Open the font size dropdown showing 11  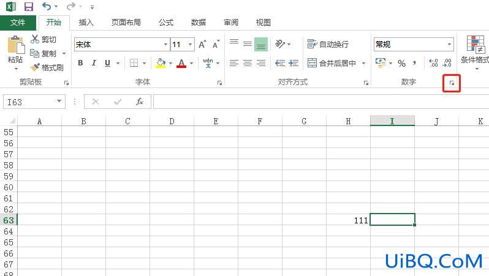(190, 45)
